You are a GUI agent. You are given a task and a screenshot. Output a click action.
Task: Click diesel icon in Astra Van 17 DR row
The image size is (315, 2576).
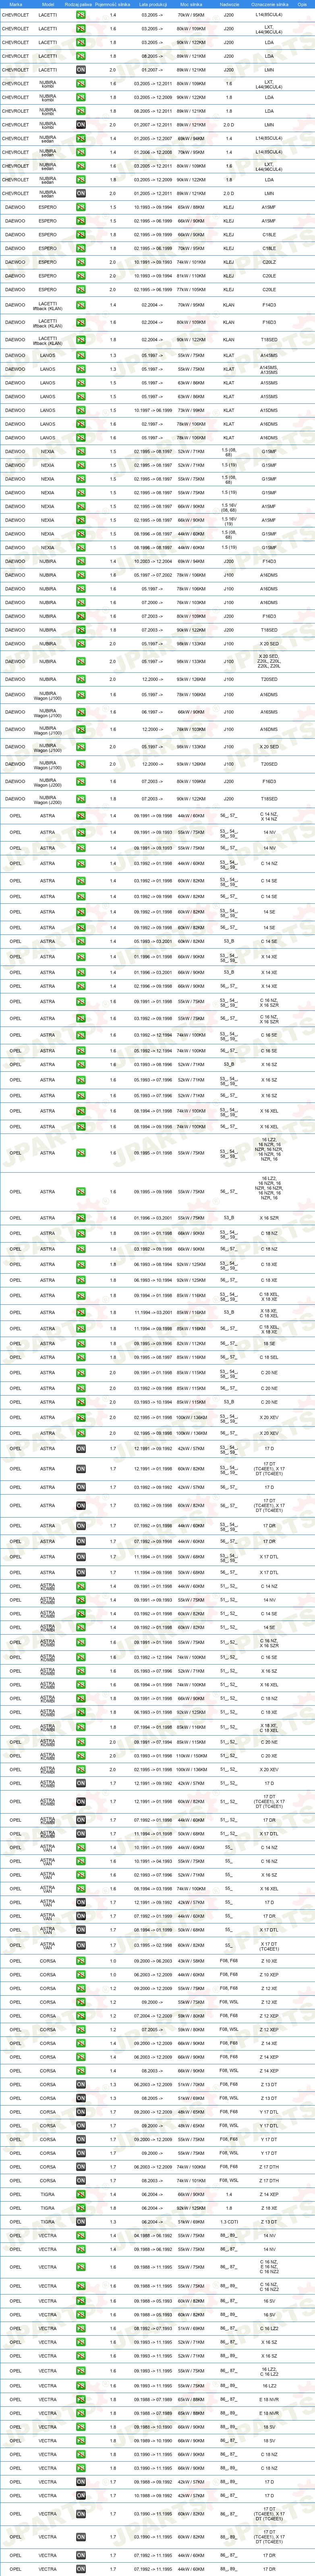[x=81, y=1917]
